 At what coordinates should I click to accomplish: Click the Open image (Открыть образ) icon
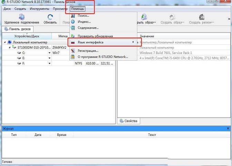[x=144, y=17]
